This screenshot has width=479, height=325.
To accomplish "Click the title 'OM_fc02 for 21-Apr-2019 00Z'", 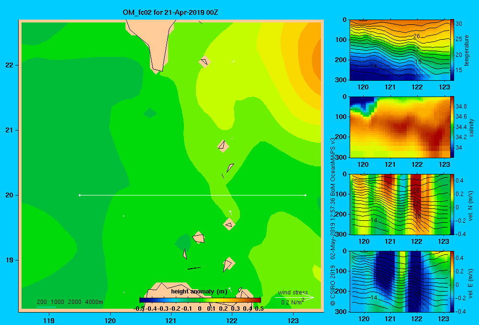I will (170, 12).
